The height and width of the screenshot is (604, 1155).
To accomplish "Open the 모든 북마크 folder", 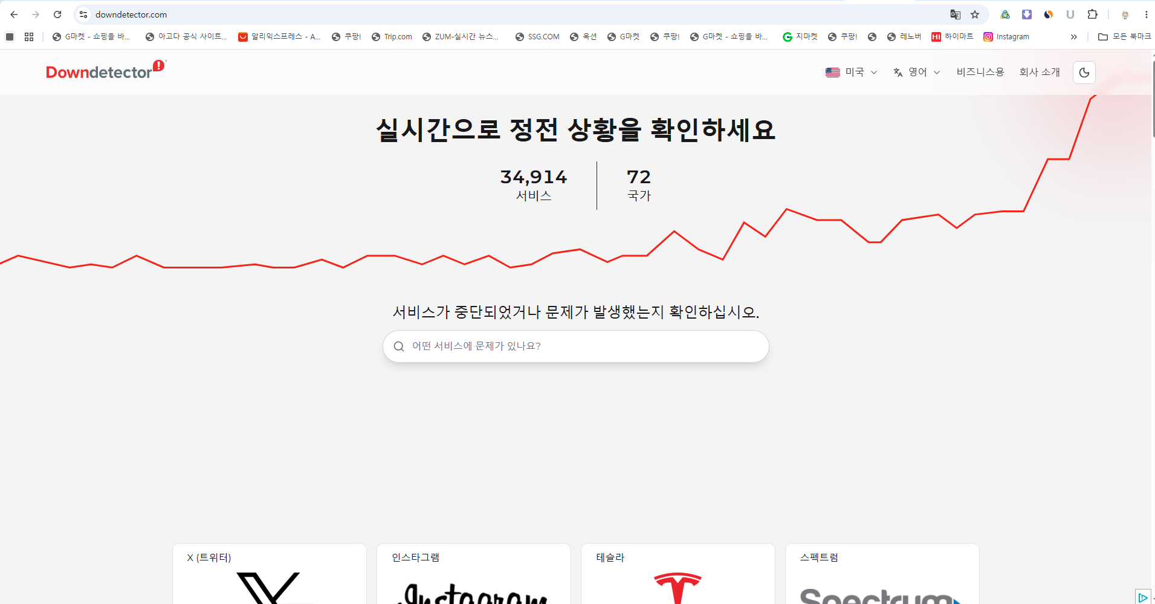I will coord(1124,37).
